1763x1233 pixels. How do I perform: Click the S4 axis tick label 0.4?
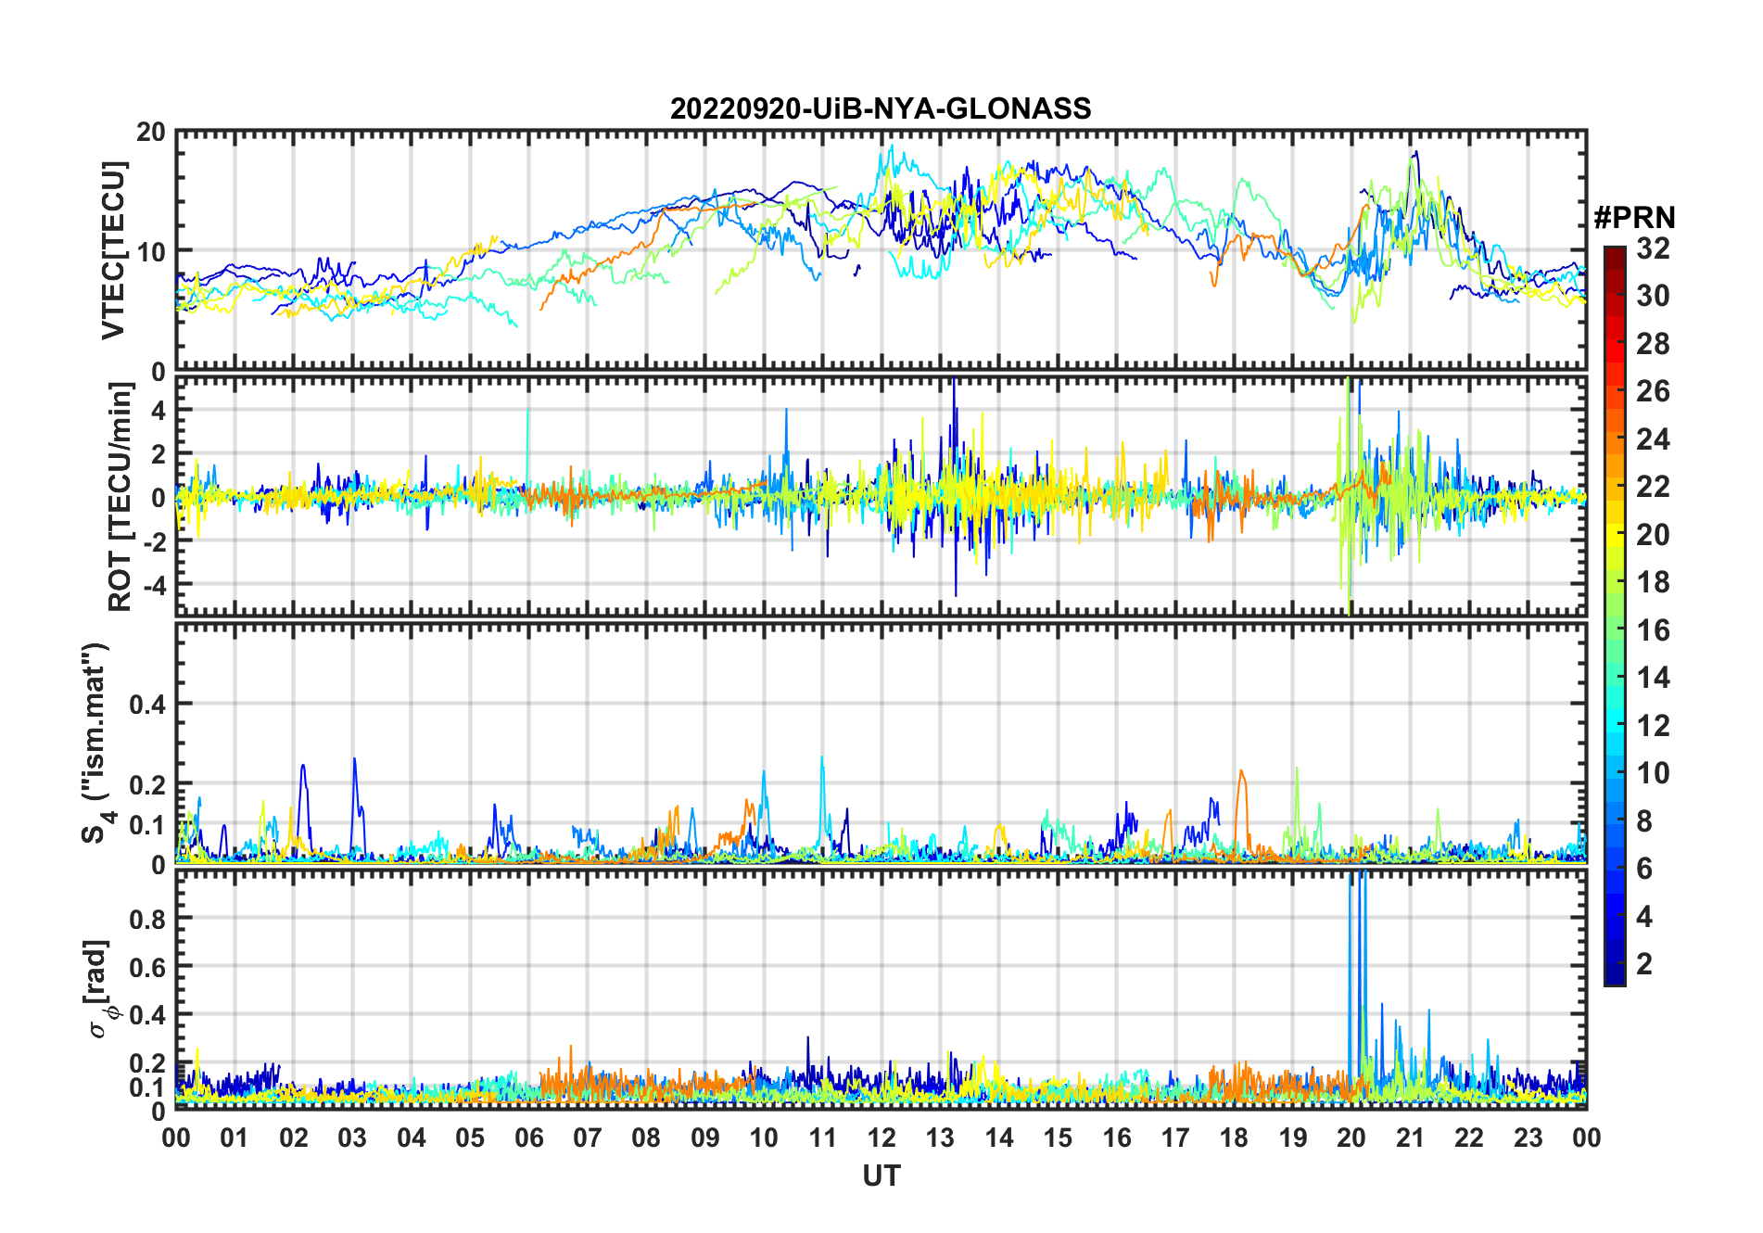(x=147, y=705)
